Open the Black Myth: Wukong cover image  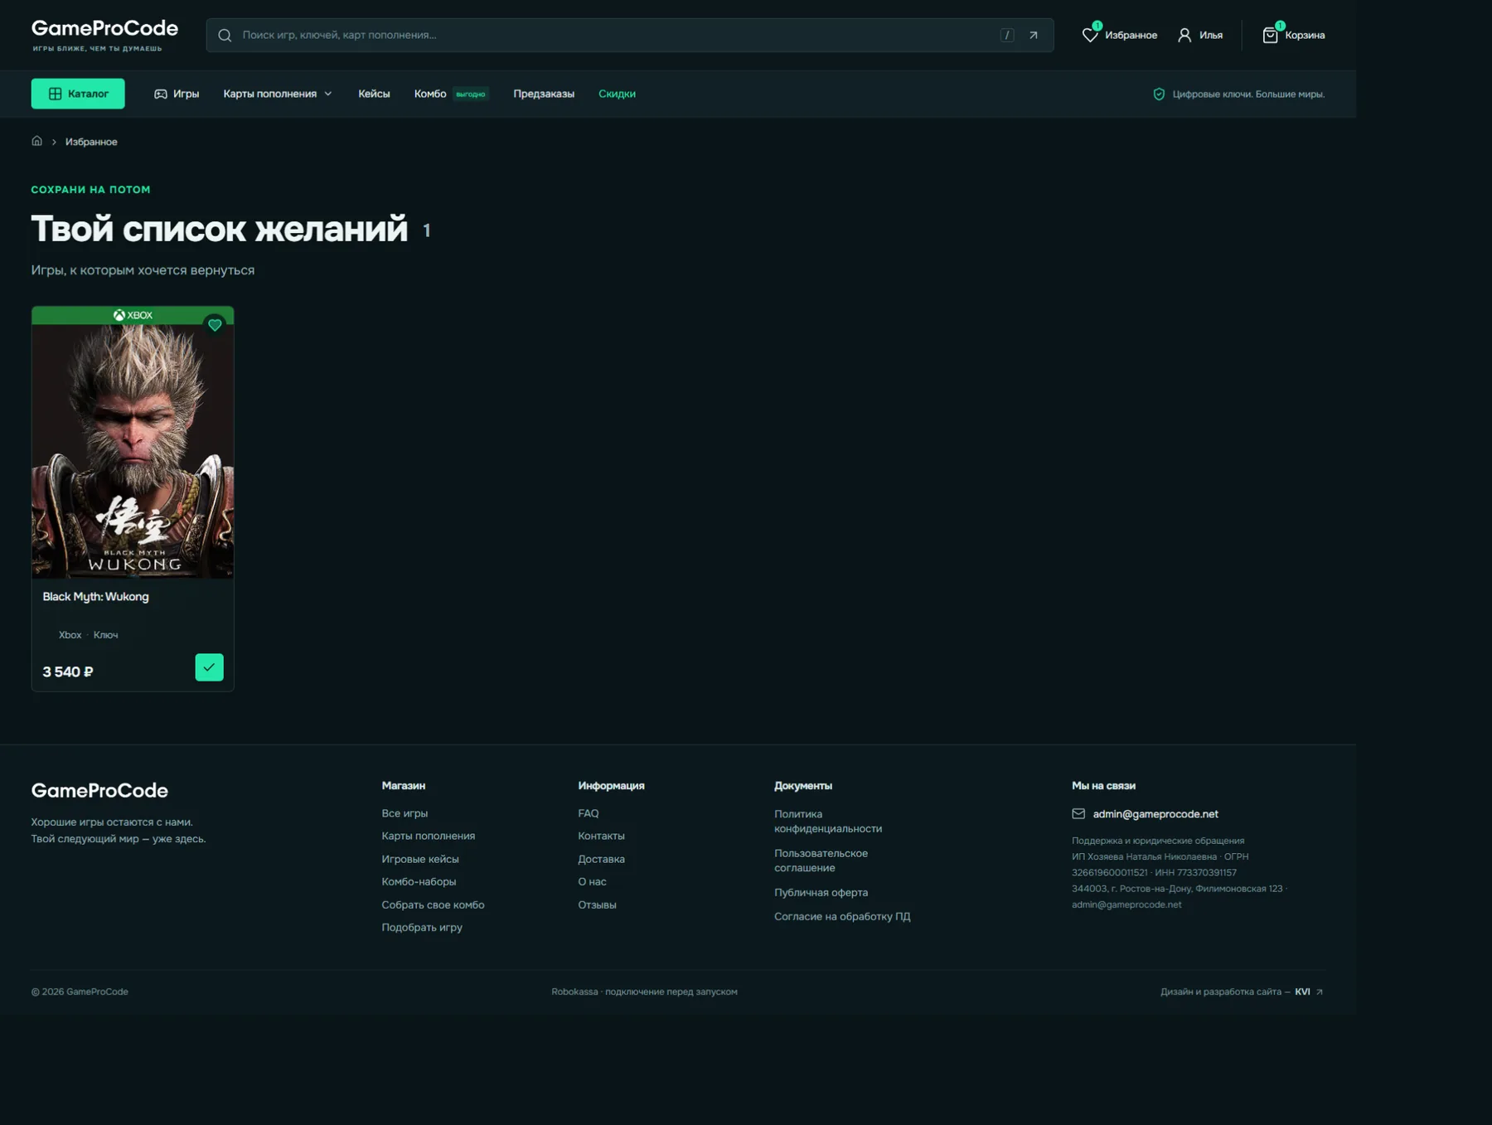pyautogui.click(x=133, y=450)
